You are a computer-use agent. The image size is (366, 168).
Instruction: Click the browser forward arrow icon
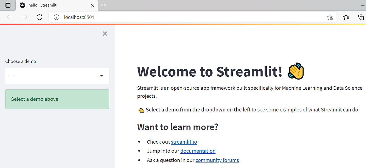point(24,17)
